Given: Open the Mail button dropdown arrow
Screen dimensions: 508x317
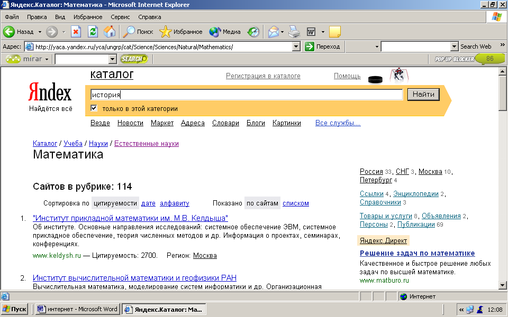Looking at the screenshot, I should [x=282, y=32].
